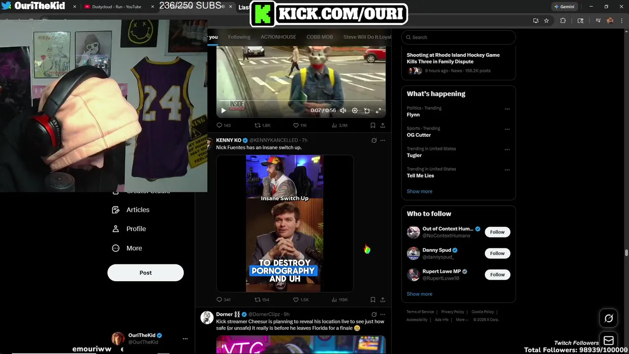Click the X search field
The height and width of the screenshot is (354, 629).
(458, 37)
